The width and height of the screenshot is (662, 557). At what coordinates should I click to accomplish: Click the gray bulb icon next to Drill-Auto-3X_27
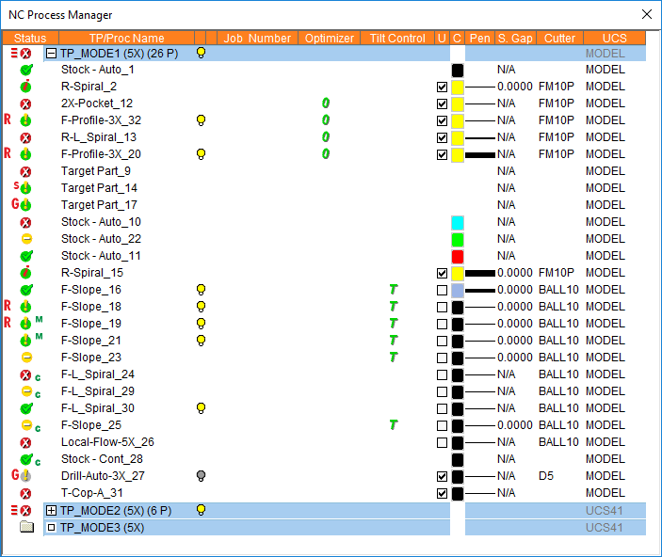pyautogui.click(x=201, y=476)
